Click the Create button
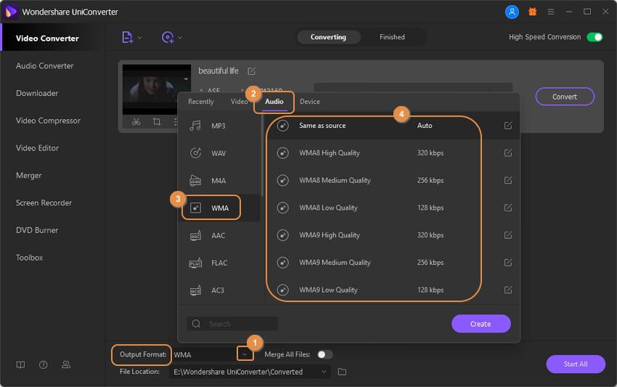This screenshot has width=617, height=387. (481, 324)
